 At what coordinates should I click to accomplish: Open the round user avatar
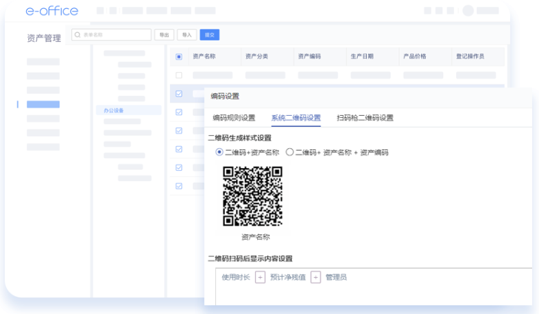(468, 11)
